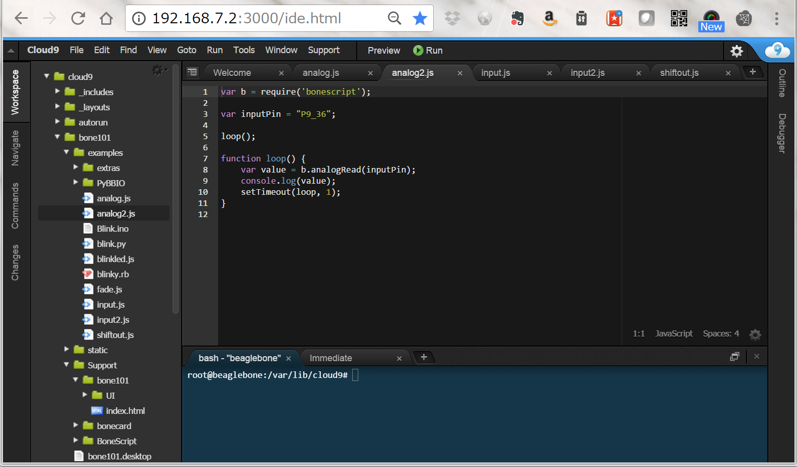797x467 pixels.
Task: Add new editor tab with plus
Action: 752,72
